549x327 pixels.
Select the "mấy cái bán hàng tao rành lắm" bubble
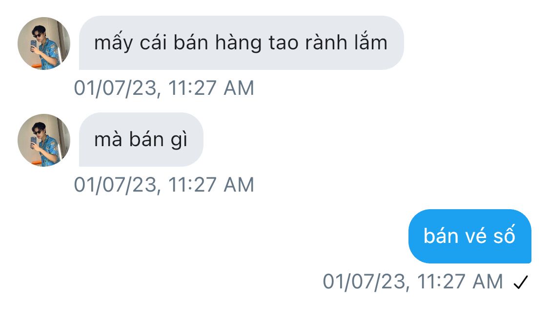tap(241, 43)
